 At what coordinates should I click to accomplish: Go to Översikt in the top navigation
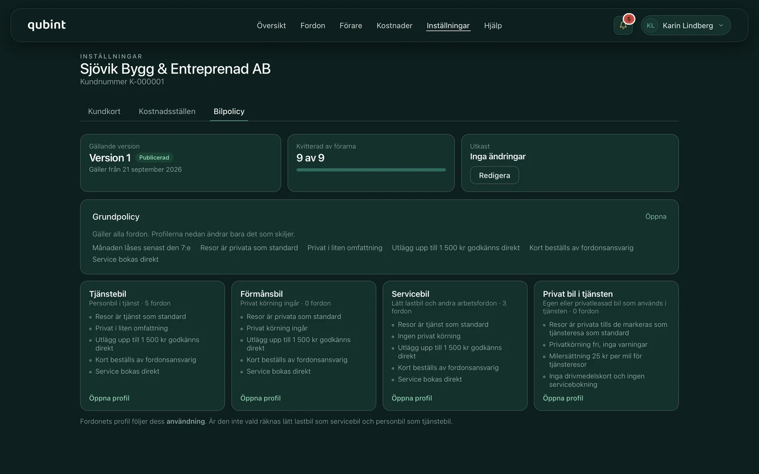pos(271,26)
